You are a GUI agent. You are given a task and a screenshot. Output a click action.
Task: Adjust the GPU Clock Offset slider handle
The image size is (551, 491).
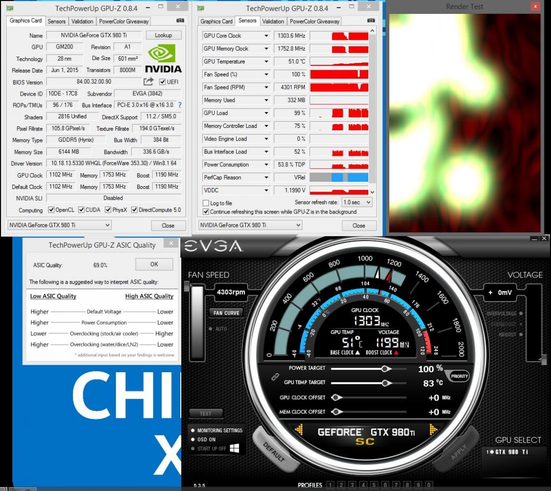click(336, 398)
